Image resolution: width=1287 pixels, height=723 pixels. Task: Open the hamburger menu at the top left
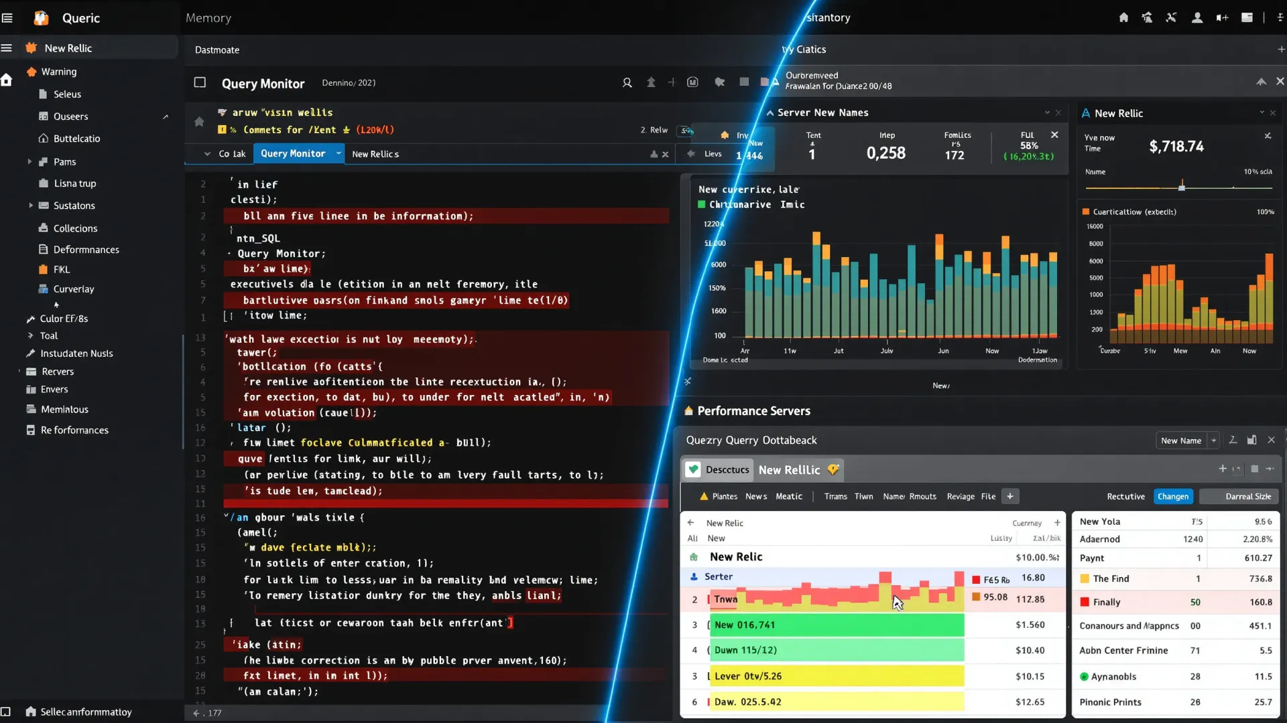click(x=7, y=18)
